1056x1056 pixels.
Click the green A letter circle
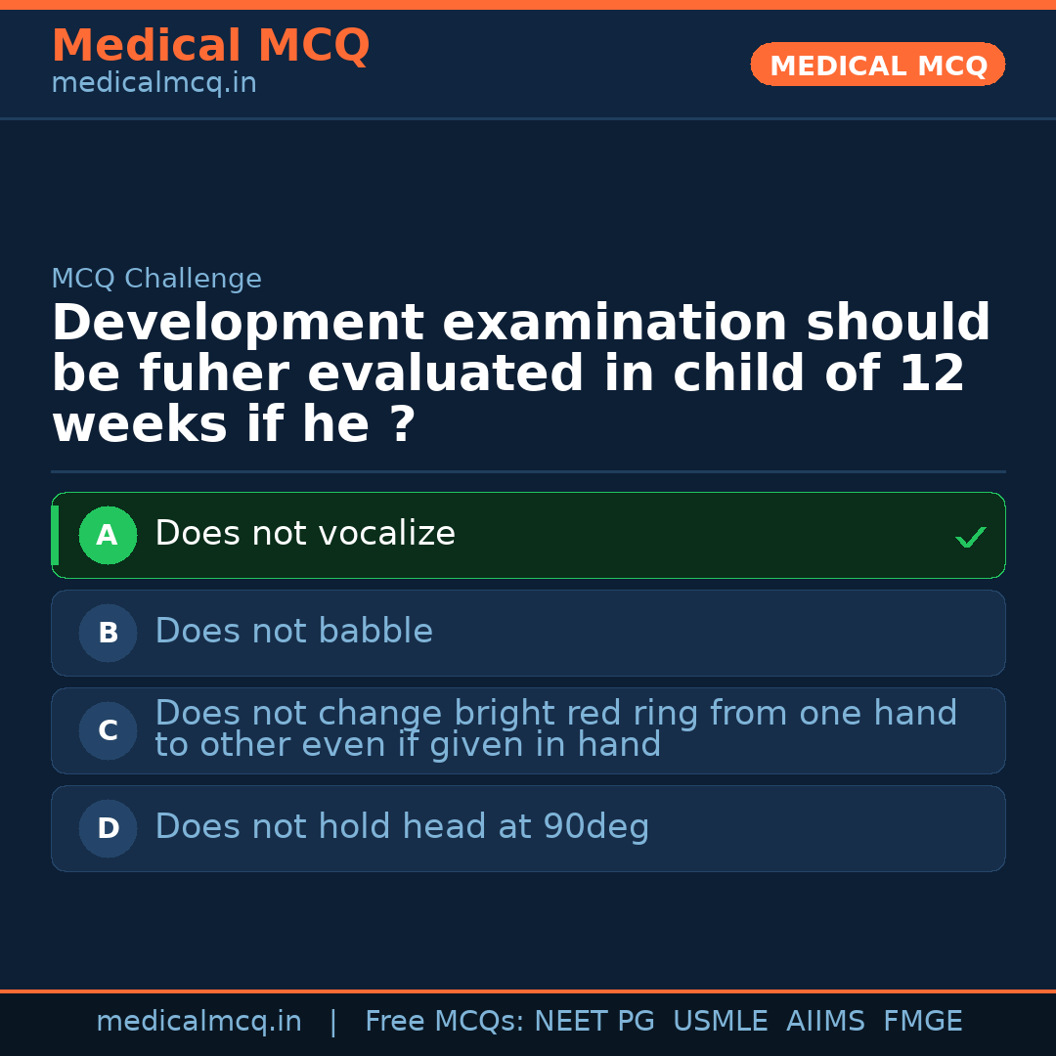click(108, 536)
